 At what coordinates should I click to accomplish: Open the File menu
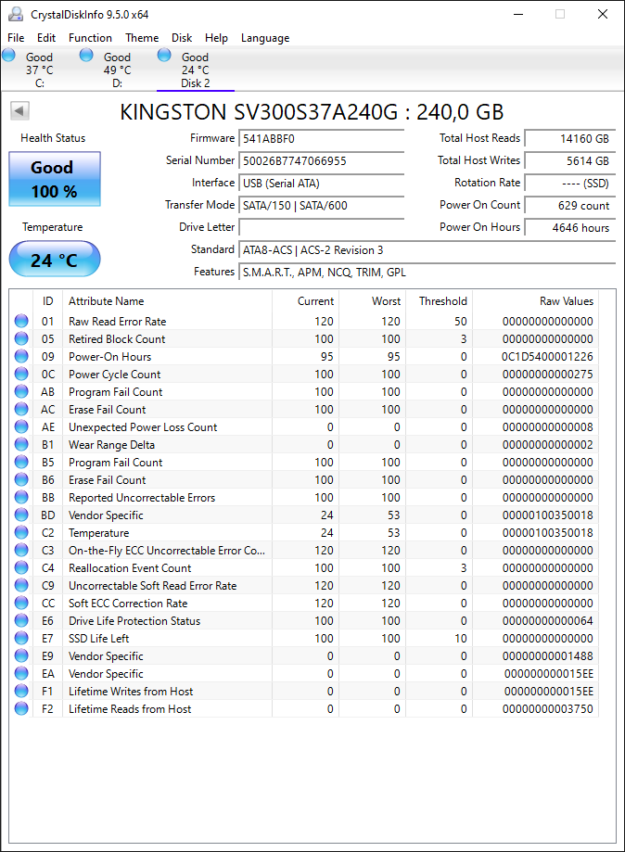(x=16, y=37)
